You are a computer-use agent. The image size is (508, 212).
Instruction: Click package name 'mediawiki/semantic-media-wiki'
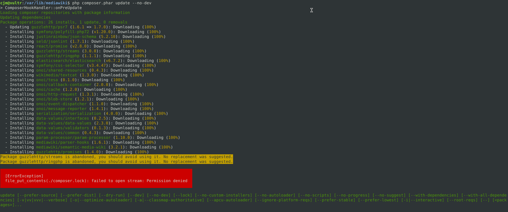[71, 147]
